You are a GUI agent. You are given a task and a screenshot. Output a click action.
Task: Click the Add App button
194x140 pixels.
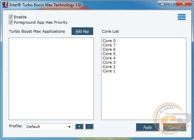tap(82, 31)
